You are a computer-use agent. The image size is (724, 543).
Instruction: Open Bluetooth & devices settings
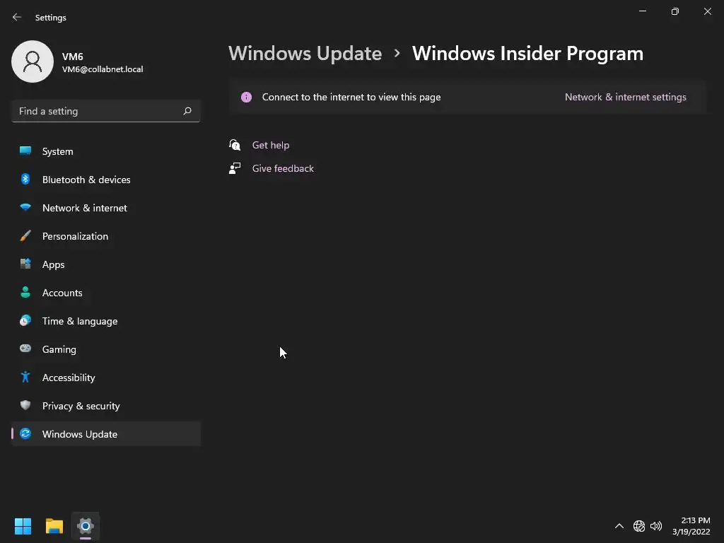[x=106, y=180]
